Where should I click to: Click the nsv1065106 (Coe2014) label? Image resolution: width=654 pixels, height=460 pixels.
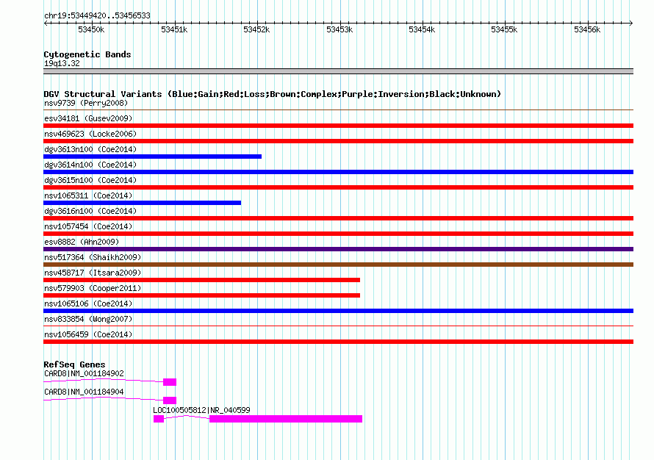88,303
